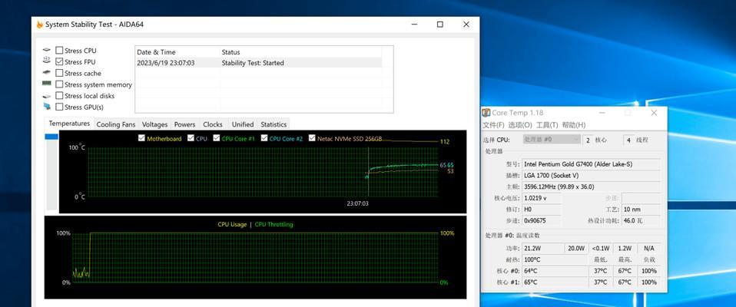
Task: Click the 10 nm process field
Action: [641, 210]
